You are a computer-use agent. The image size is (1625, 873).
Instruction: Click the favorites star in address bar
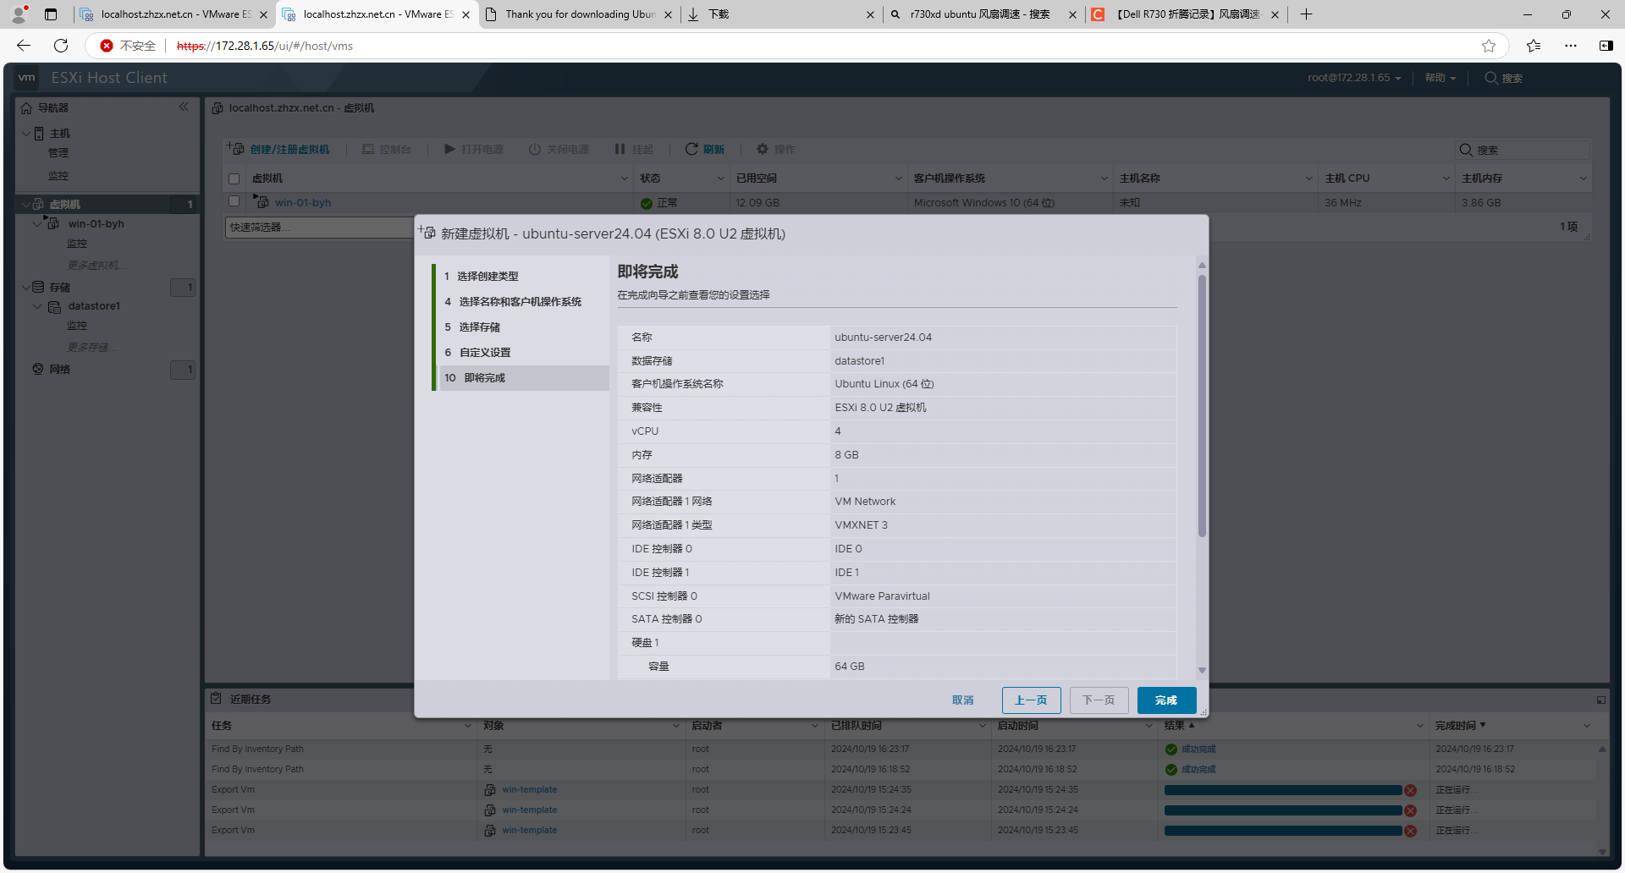[x=1489, y=46]
